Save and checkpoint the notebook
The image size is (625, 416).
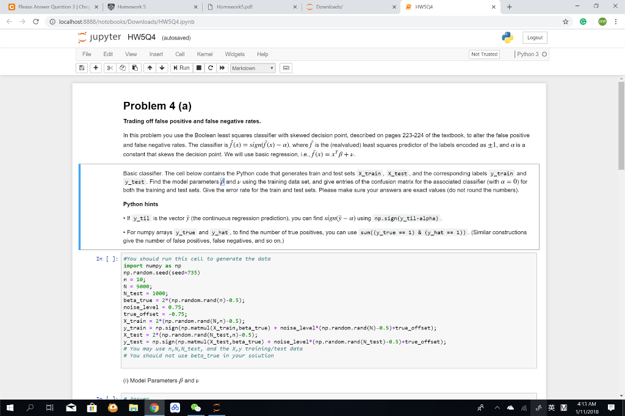point(81,68)
